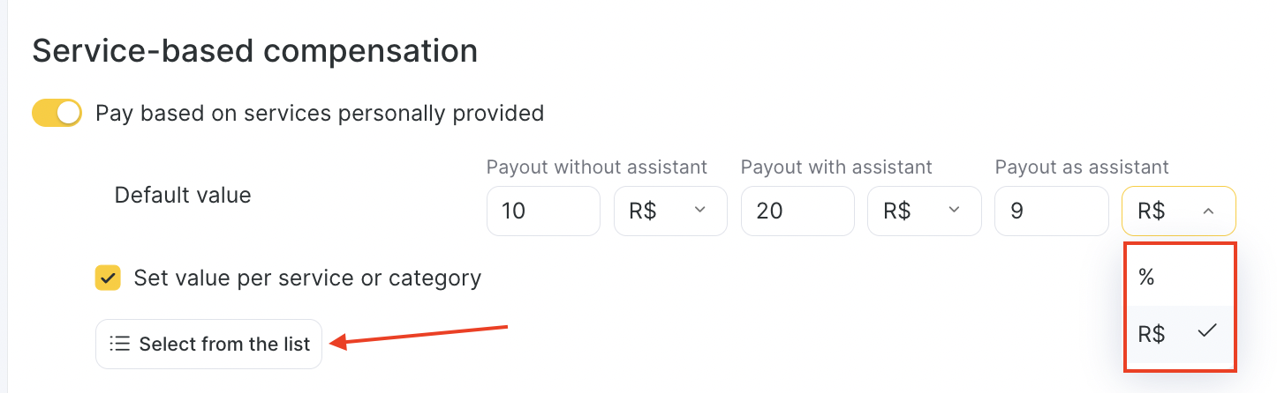The image size is (1277, 393).
Task: Click the Payout as assistant label
Action: [1082, 167]
